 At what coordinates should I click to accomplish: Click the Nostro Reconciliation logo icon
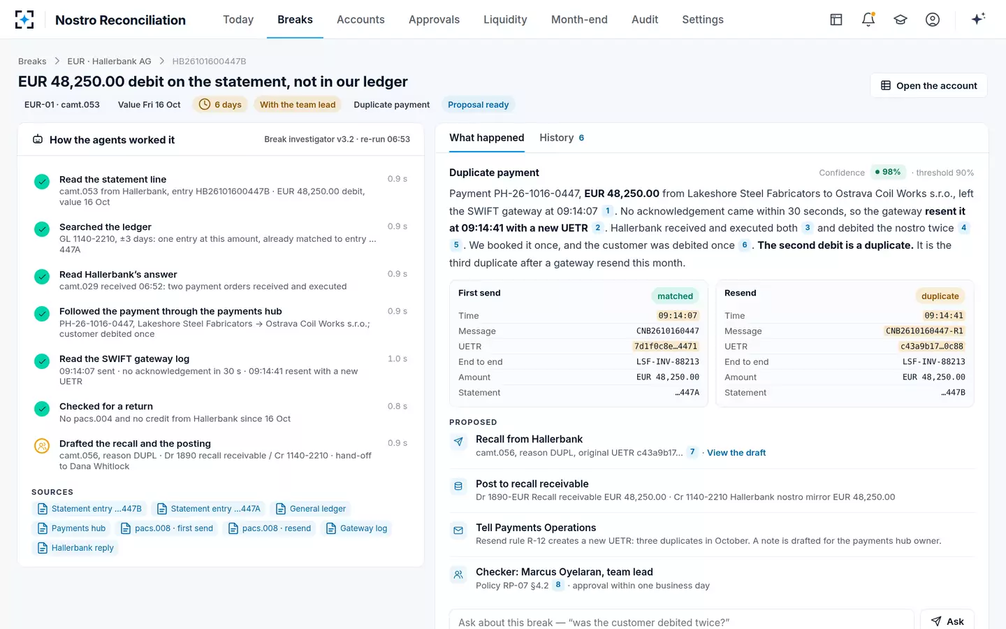tap(24, 20)
